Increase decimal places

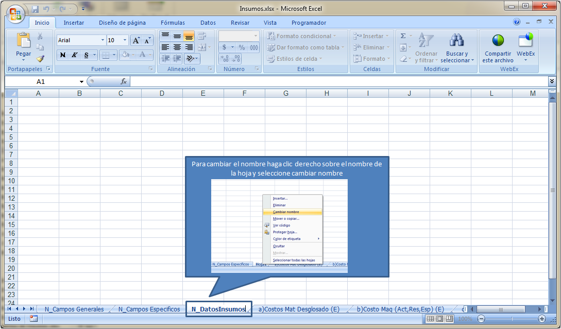point(224,58)
